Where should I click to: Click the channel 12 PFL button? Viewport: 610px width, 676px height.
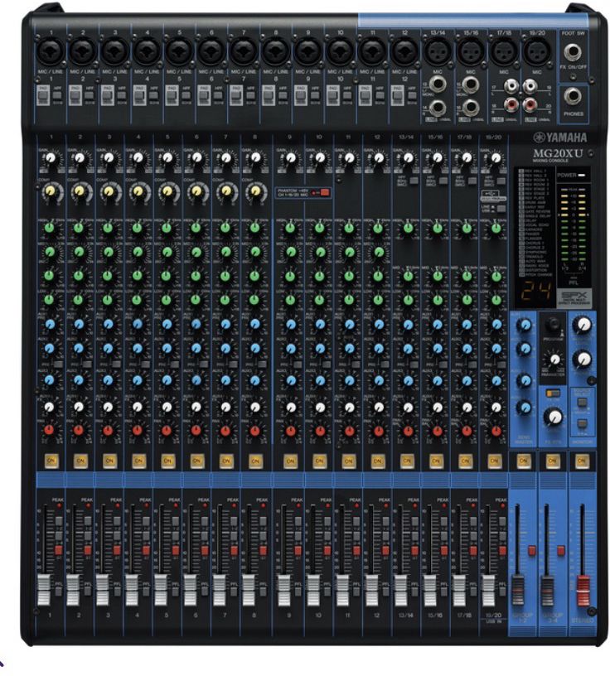click(385, 591)
